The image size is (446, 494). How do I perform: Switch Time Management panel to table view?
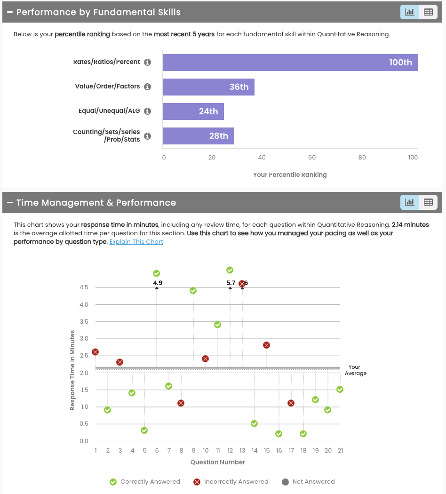click(x=428, y=202)
